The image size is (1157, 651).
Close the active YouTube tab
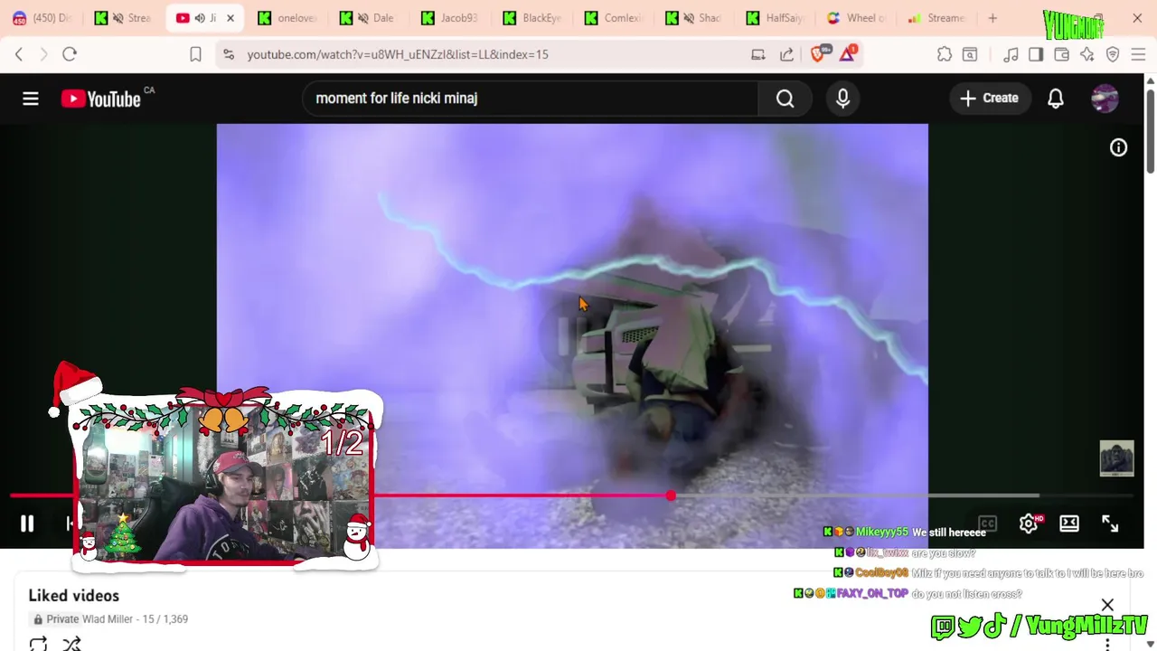230,18
